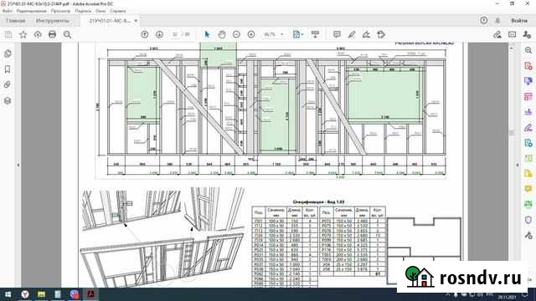
Task: Open the Окно menu
Action: 100,11
